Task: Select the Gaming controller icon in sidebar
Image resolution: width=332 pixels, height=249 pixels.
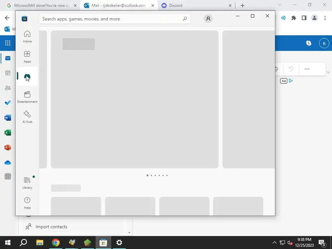Action: pyautogui.click(x=27, y=76)
